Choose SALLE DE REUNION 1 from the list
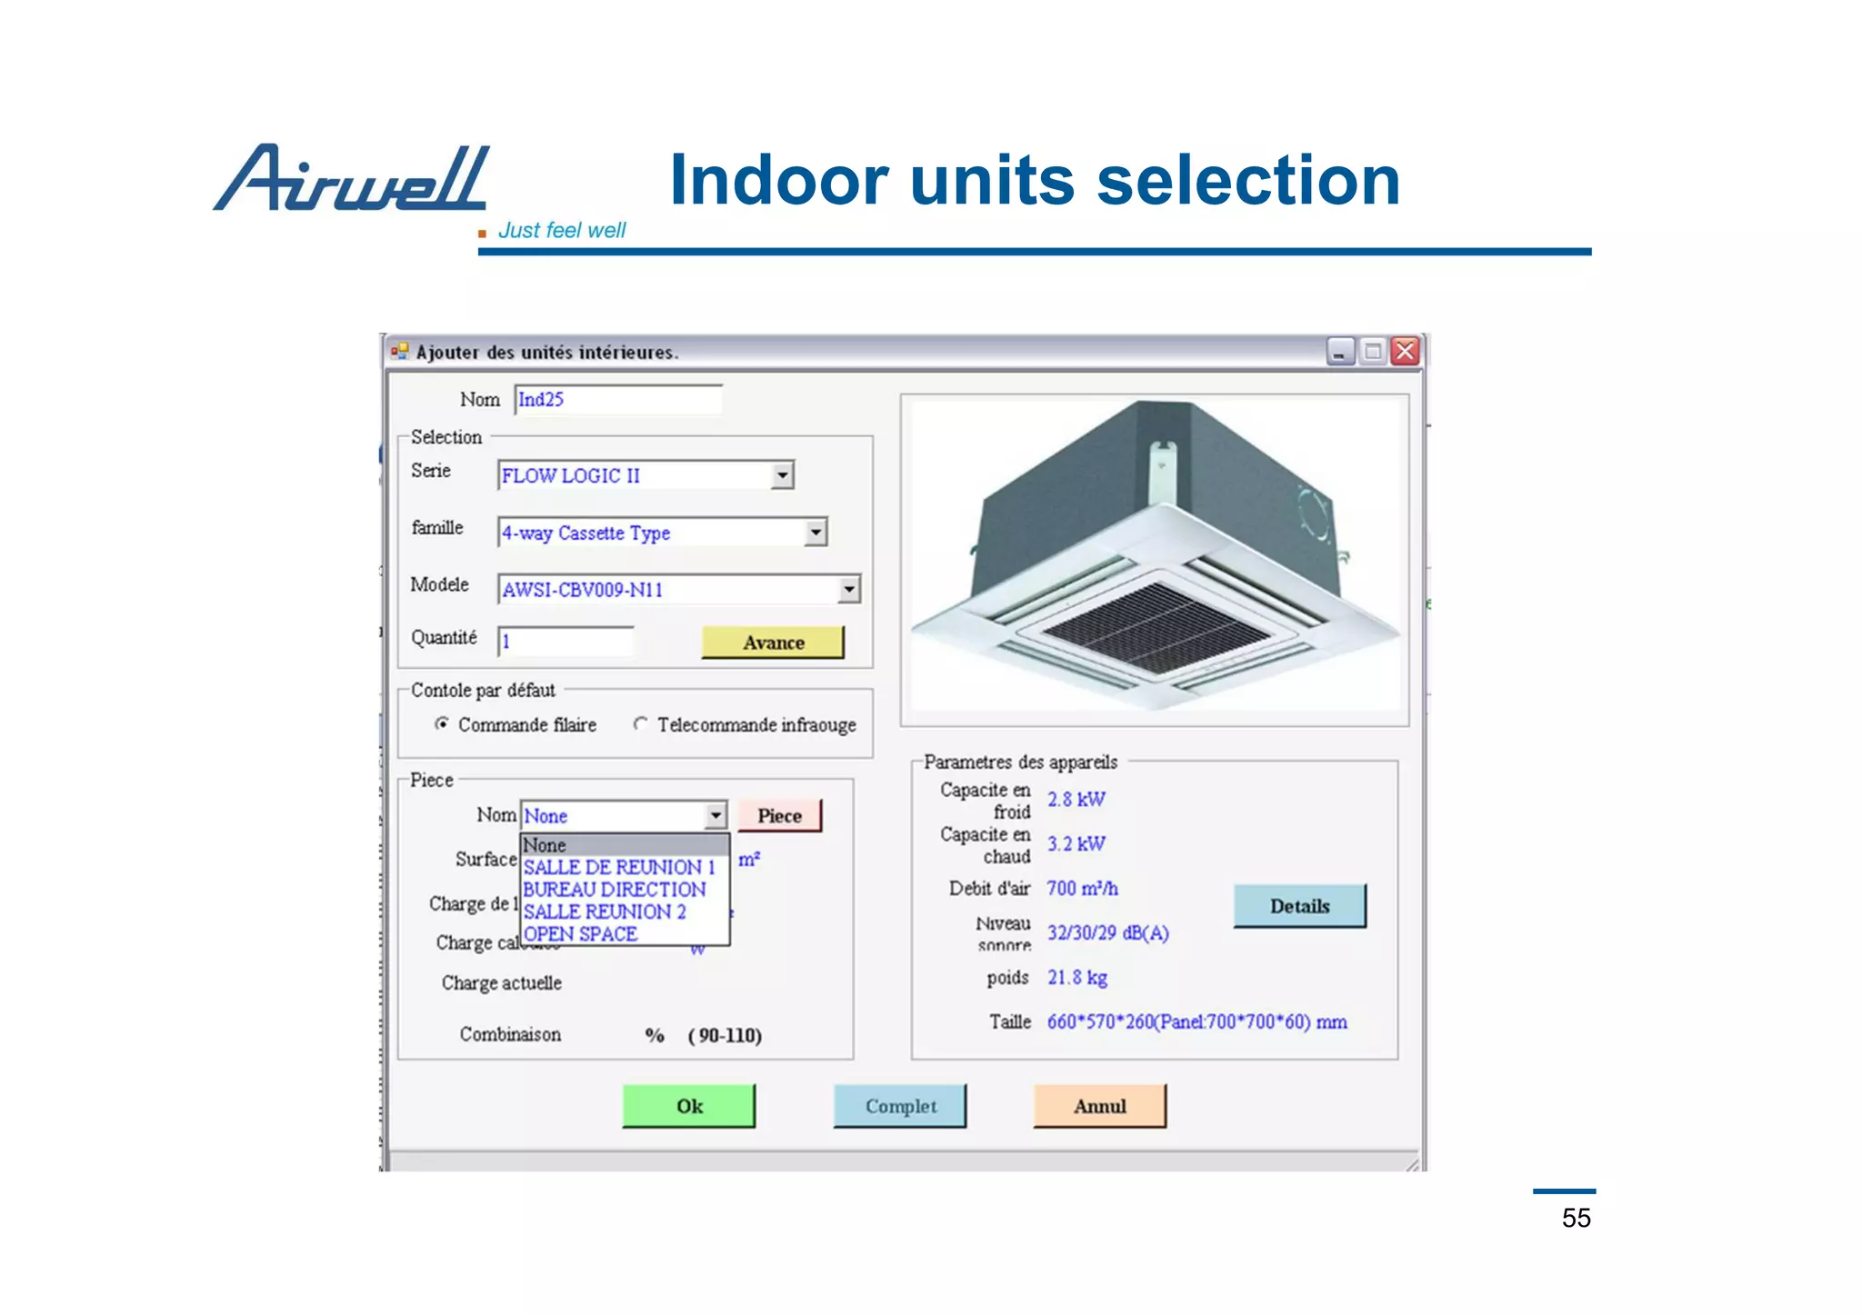 tap(625, 867)
